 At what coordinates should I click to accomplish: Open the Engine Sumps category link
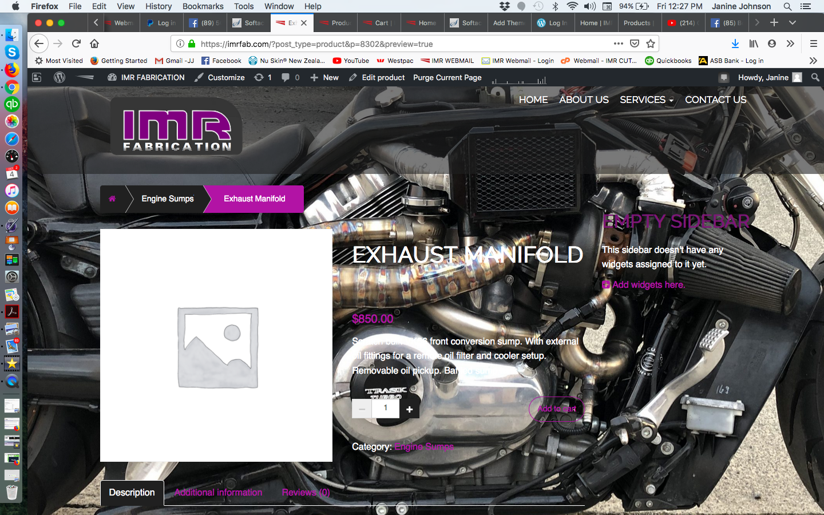(x=423, y=447)
